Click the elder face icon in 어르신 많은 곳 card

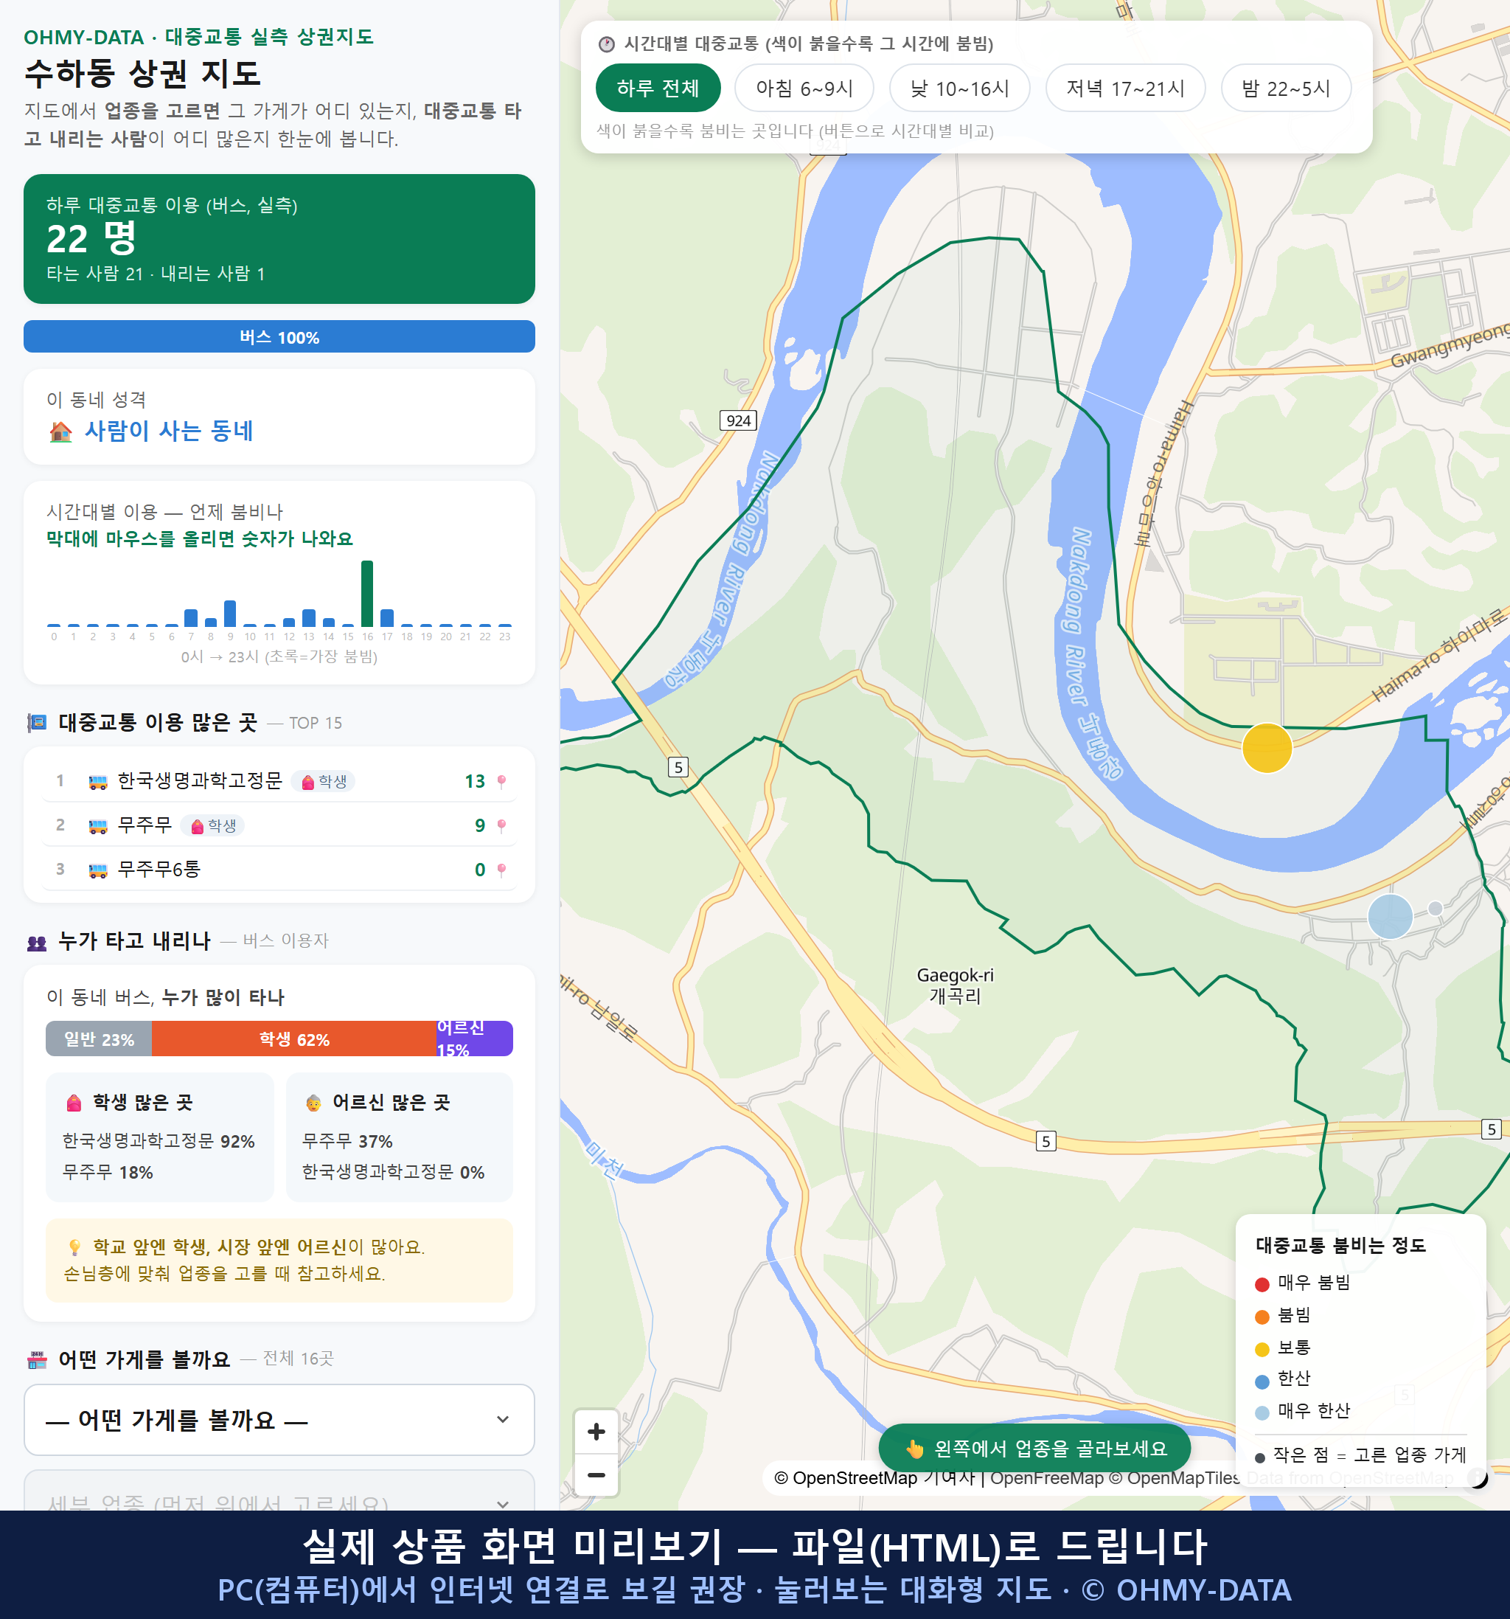[313, 1103]
